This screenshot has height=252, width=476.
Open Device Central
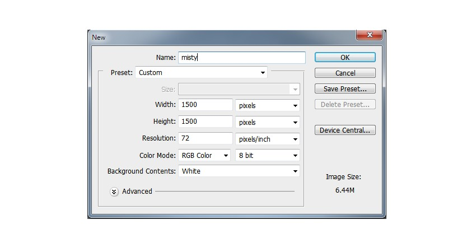[345, 130]
